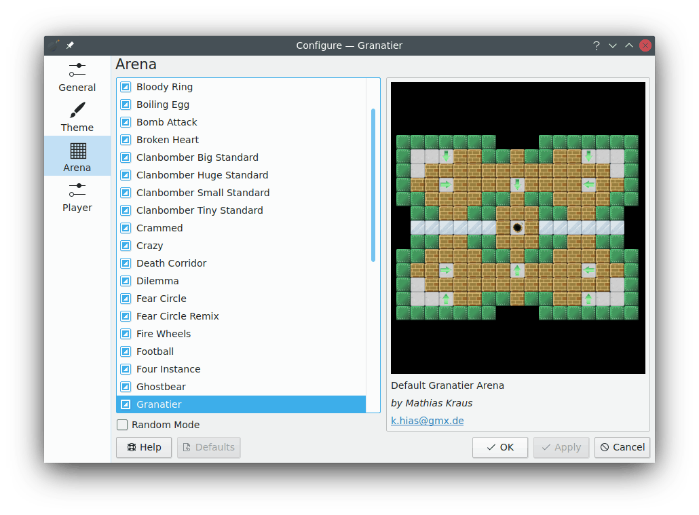The image size is (699, 515).
Task: Click the arena list's vertical scrollbar
Action: [x=373, y=185]
